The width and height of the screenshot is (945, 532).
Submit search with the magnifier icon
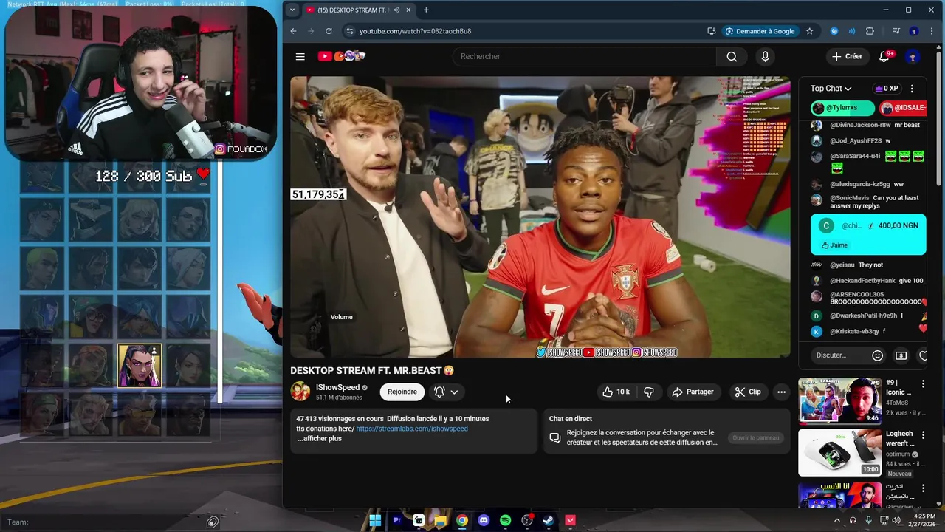pyautogui.click(x=732, y=56)
